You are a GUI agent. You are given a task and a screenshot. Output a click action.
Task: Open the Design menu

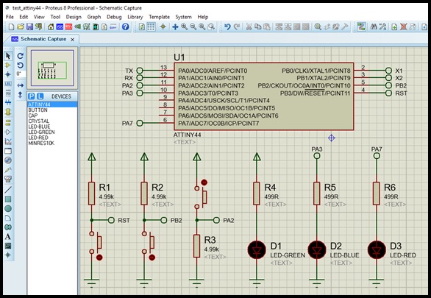[x=74, y=17]
